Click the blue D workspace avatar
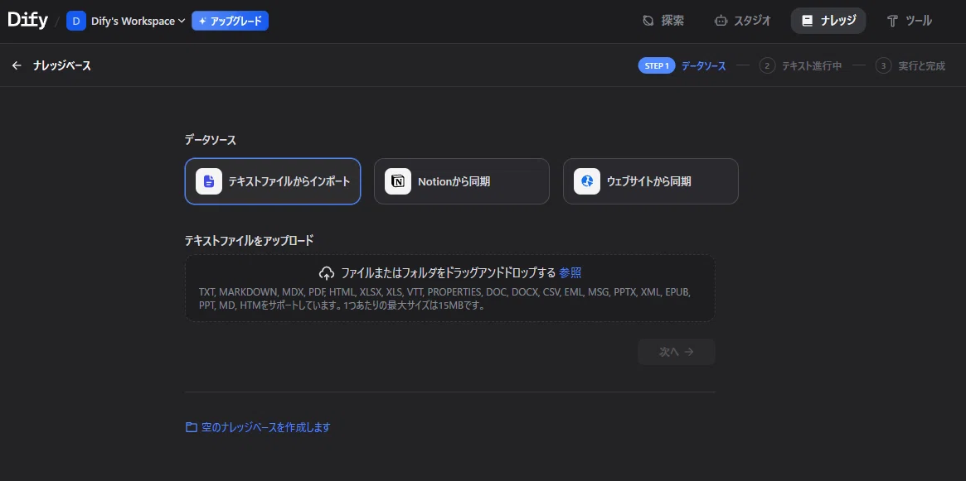 click(76, 21)
